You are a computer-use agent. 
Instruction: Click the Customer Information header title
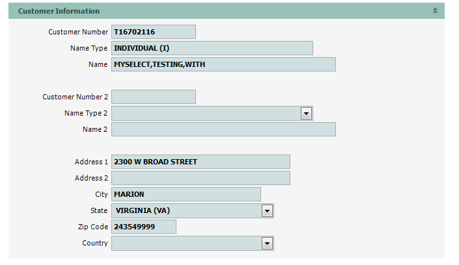coord(59,11)
